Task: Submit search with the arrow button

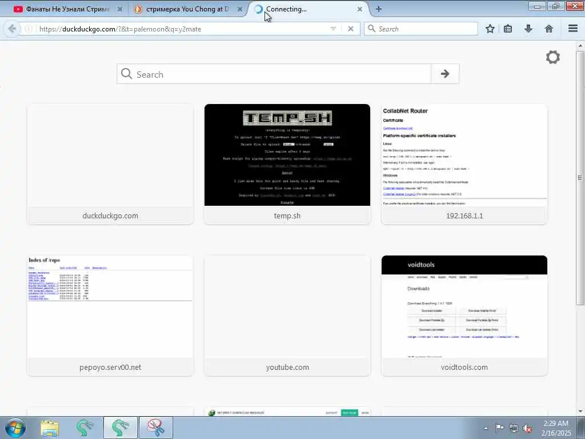Action: tap(444, 74)
